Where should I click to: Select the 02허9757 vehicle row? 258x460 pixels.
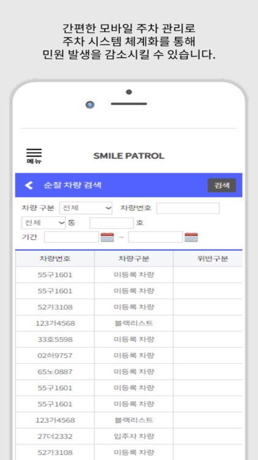click(x=129, y=356)
